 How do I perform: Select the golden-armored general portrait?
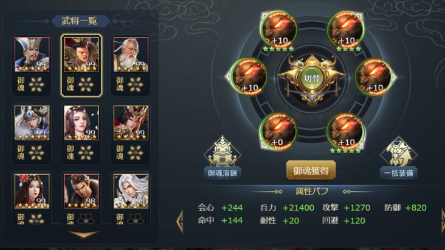coord(131,123)
